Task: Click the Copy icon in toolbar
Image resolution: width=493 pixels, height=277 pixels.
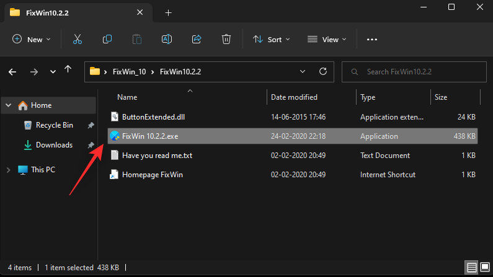Action: click(x=107, y=39)
